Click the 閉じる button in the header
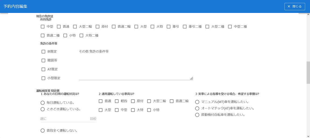The width and height of the screenshot is (310, 138). click(294, 6)
